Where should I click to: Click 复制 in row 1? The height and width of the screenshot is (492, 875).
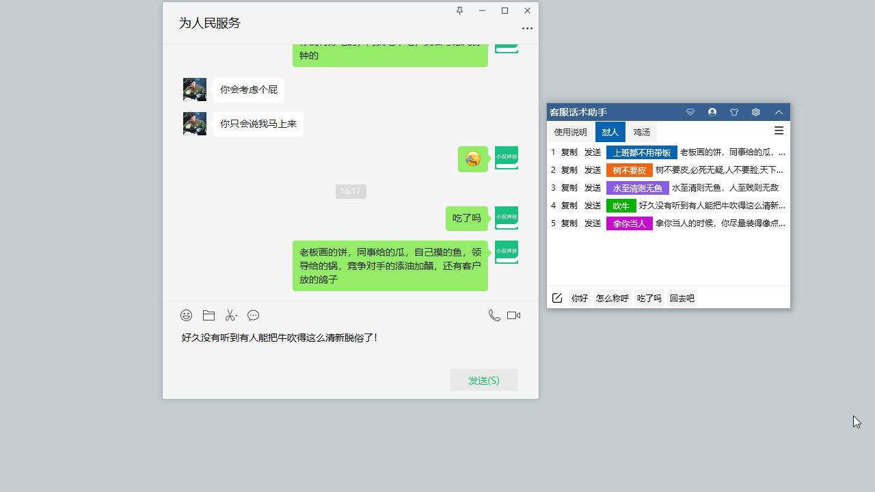[569, 152]
